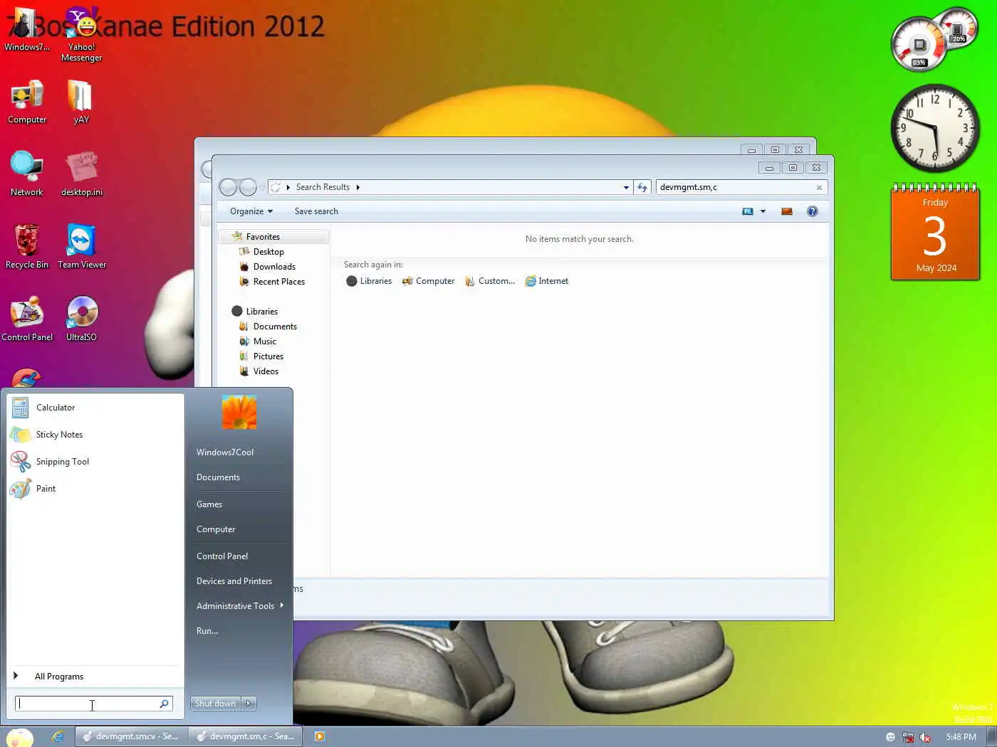The height and width of the screenshot is (747, 997).
Task: Open Computer in Start menu right pane
Action: coord(239,529)
